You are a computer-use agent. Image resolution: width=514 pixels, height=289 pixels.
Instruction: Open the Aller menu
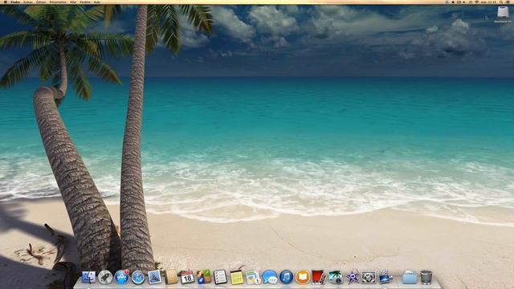coord(73,2)
